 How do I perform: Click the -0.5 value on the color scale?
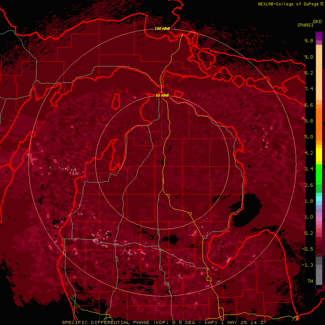307,249
